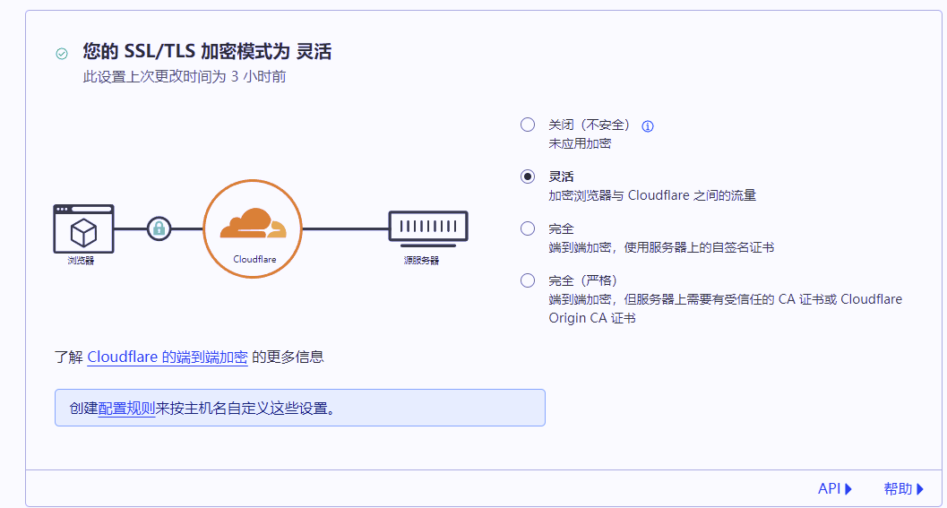Click the 完全（严格）option label text
This screenshot has width=947, height=508.
tap(582, 280)
